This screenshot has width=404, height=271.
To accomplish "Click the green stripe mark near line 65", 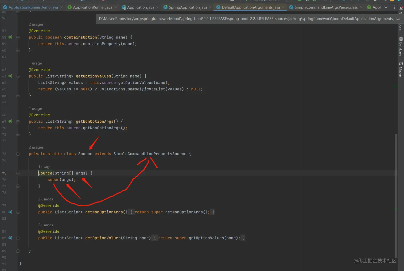I will pos(396,86).
